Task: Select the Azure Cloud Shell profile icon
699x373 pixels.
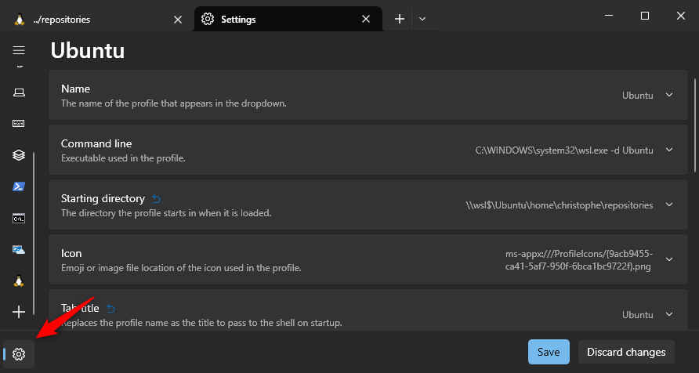Action: [19, 250]
